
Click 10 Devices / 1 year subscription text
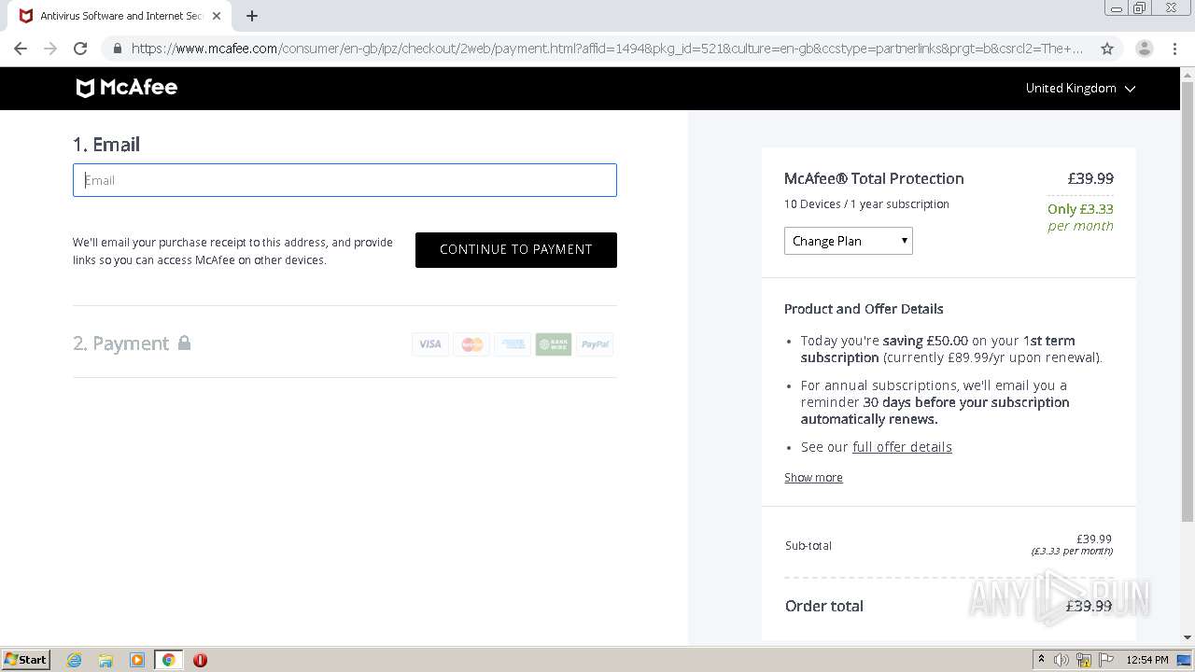click(x=866, y=204)
